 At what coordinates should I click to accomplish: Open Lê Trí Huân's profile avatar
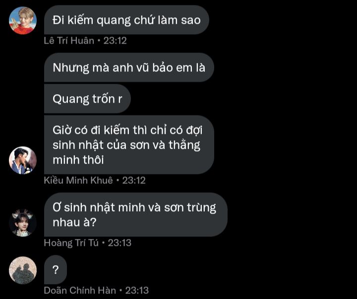pos(23,20)
